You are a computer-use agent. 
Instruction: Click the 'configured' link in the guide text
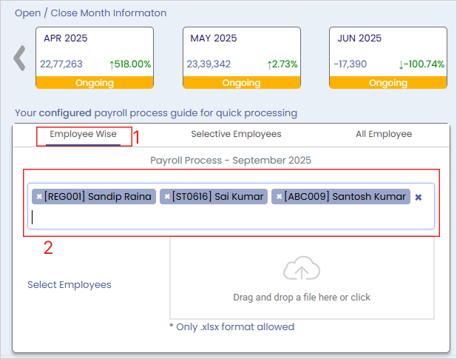[65, 113]
